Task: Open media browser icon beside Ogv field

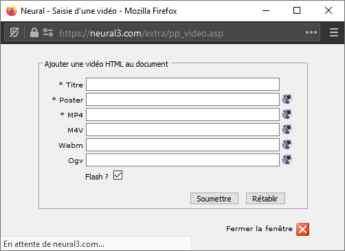Action: tap(287, 160)
